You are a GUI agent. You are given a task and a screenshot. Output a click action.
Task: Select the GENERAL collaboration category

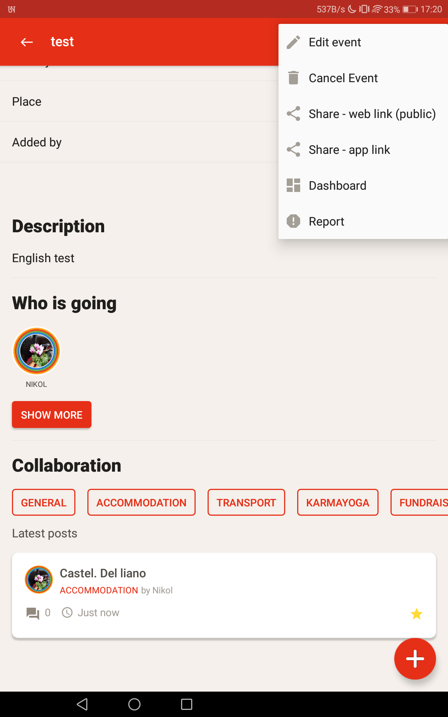(x=44, y=503)
